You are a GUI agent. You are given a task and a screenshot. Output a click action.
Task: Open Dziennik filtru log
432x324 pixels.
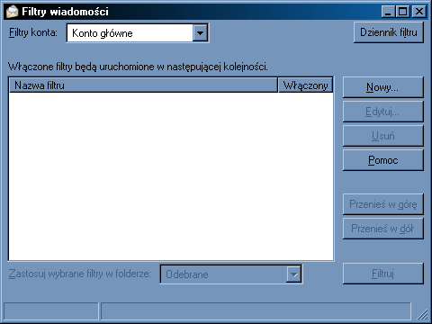[x=389, y=32]
